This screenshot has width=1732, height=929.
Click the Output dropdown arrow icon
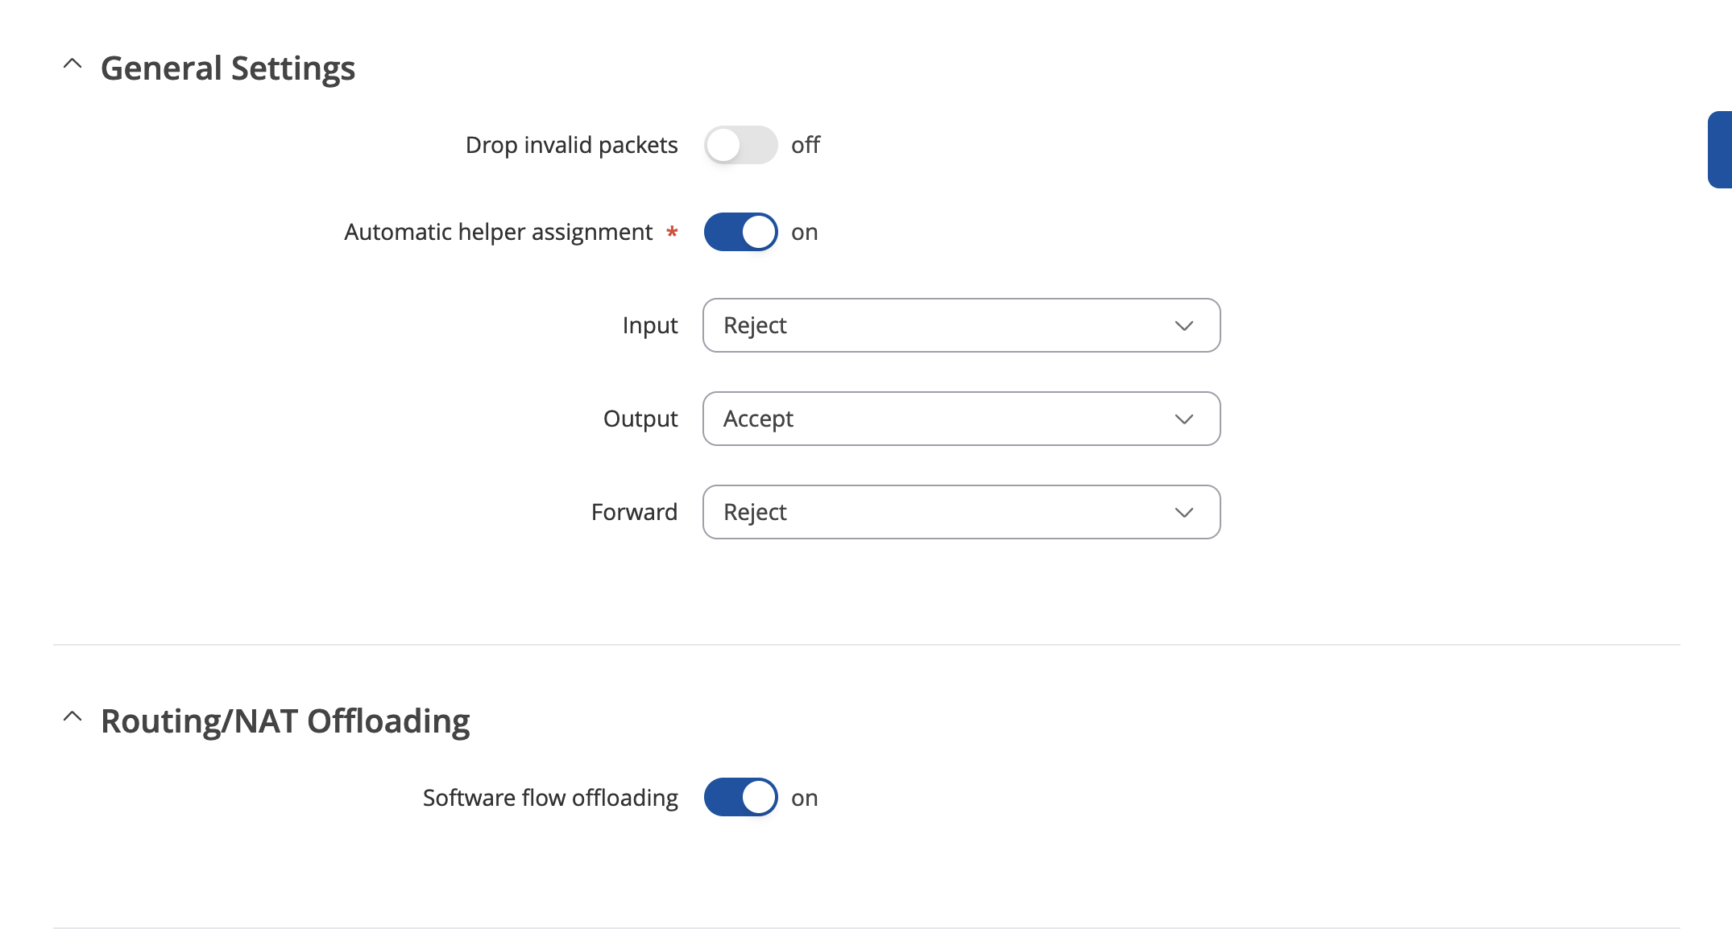(x=1183, y=419)
